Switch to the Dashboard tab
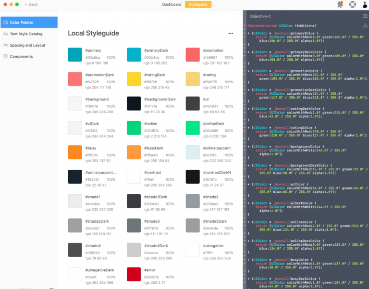Viewport: 369px width, 289px height. (x=172, y=4)
